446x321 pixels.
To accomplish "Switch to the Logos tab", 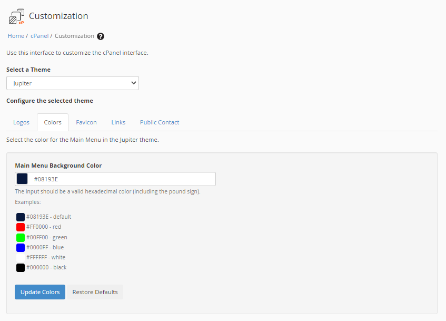I will pyautogui.click(x=21, y=122).
